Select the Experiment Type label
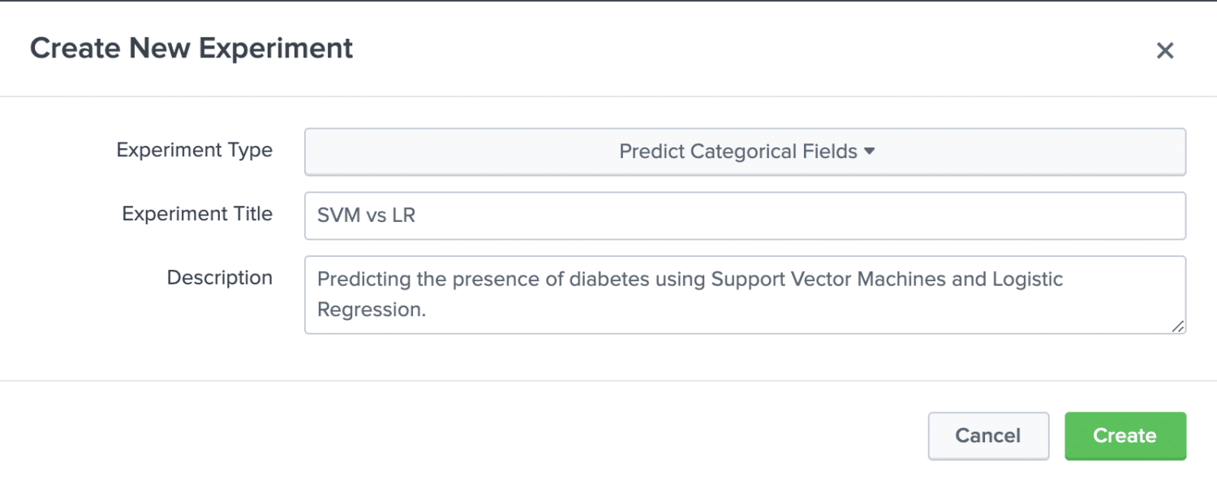This screenshot has height=491, width=1217. [195, 150]
